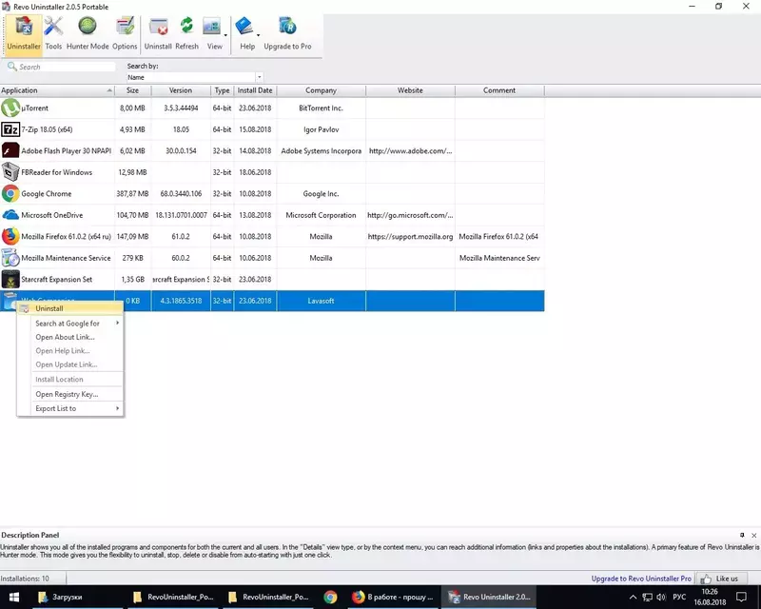This screenshot has height=609, width=761.
Task: Close the Description Panel
Action: click(753, 535)
